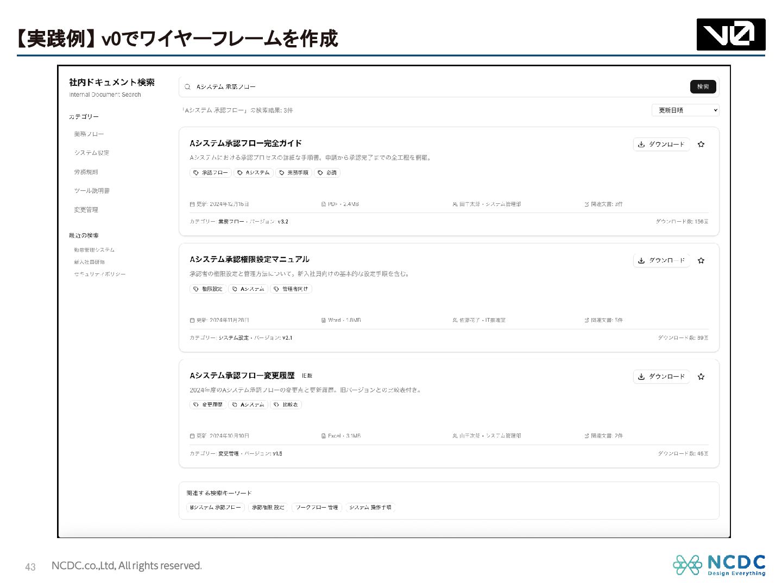
Task: Select the 業務手順 tag
Action: tap(293, 173)
